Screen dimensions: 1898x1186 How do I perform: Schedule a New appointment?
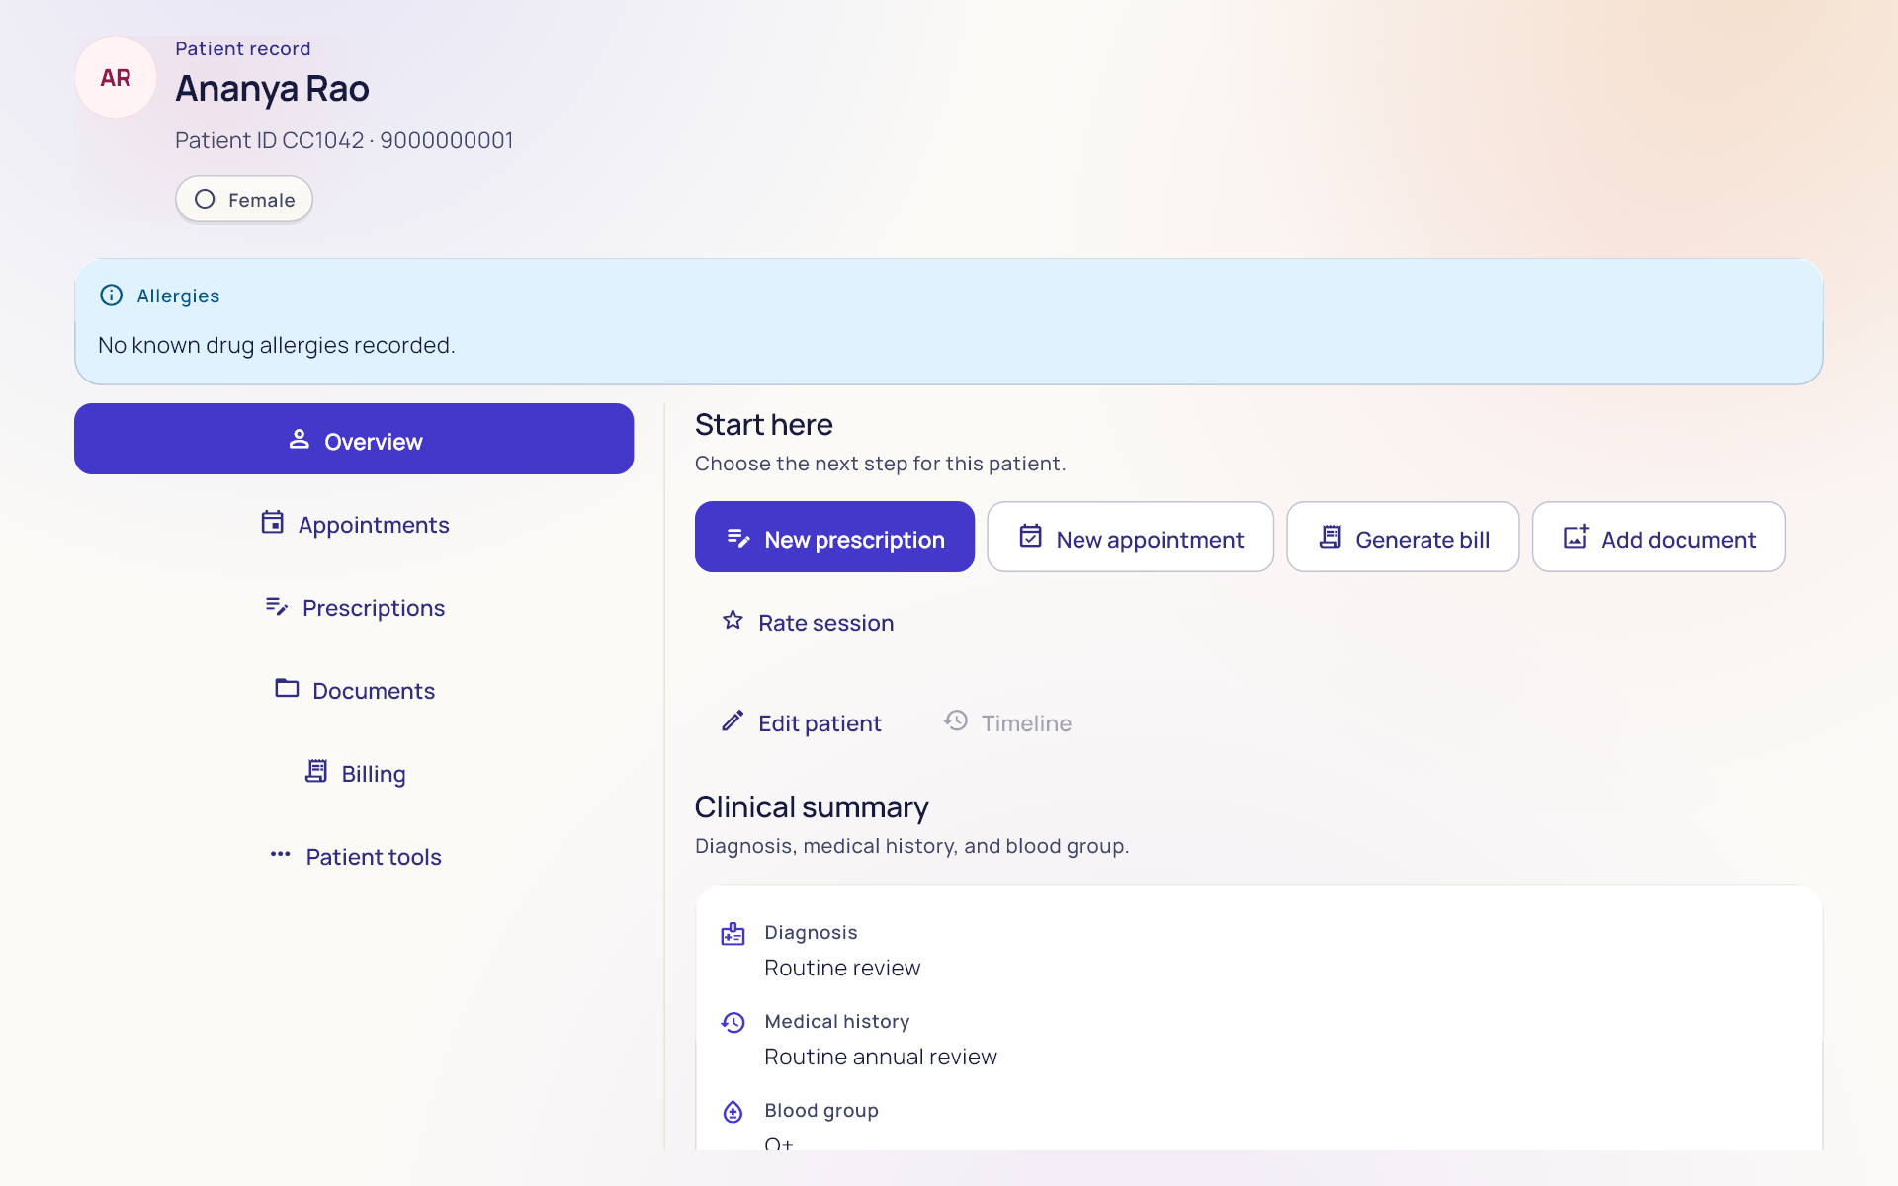point(1130,537)
